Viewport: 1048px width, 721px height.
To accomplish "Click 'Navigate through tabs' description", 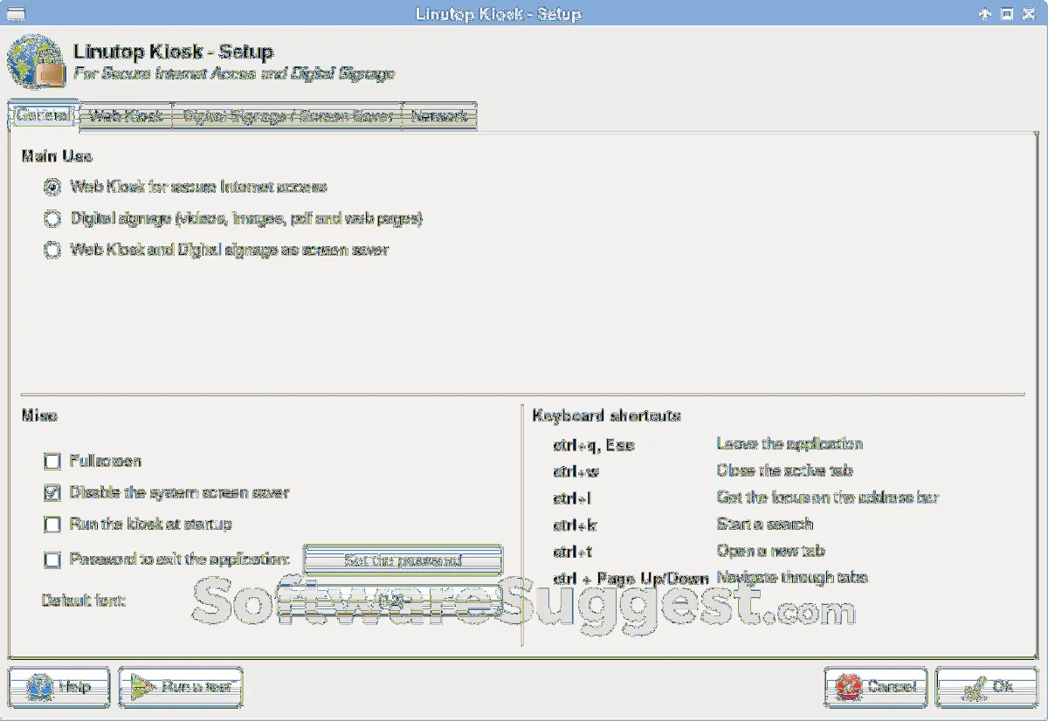I will (792, 577).
